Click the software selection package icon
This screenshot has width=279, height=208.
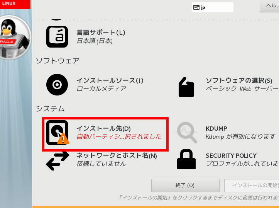(x=186, y=87)
